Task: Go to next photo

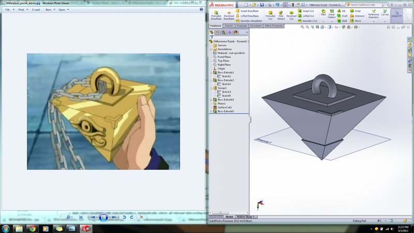Action: (x=114, y=217)
